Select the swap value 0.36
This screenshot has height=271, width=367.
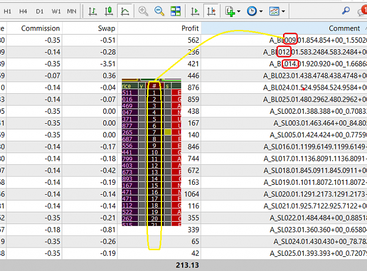tap(109, 76)
